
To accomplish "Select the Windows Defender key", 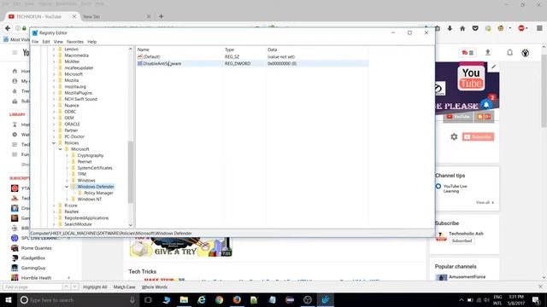I will pyautogui.click(x=96, y=187).
